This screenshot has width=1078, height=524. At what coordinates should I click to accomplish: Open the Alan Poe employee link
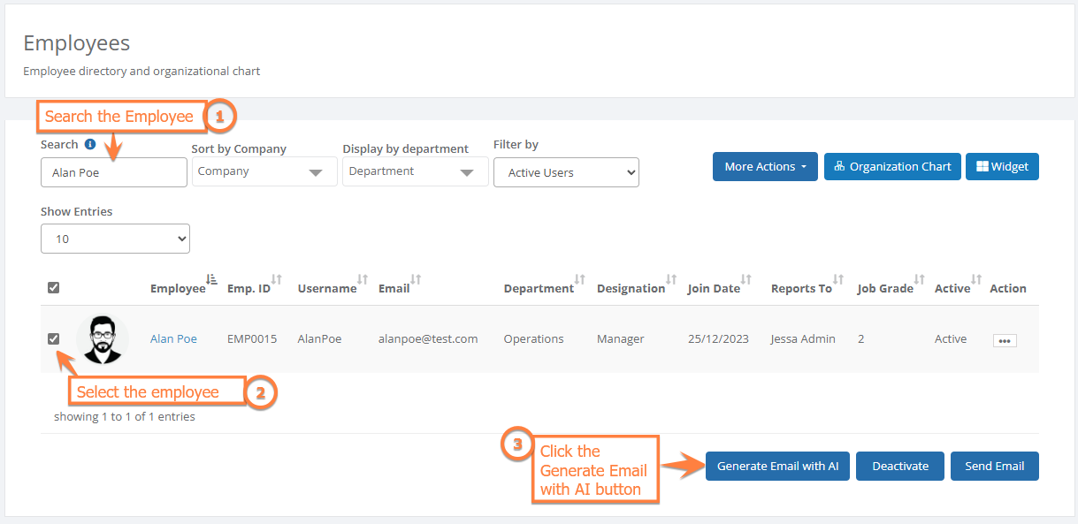(173, 338)
